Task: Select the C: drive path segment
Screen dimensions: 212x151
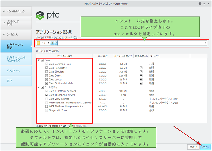Action: 46,43
